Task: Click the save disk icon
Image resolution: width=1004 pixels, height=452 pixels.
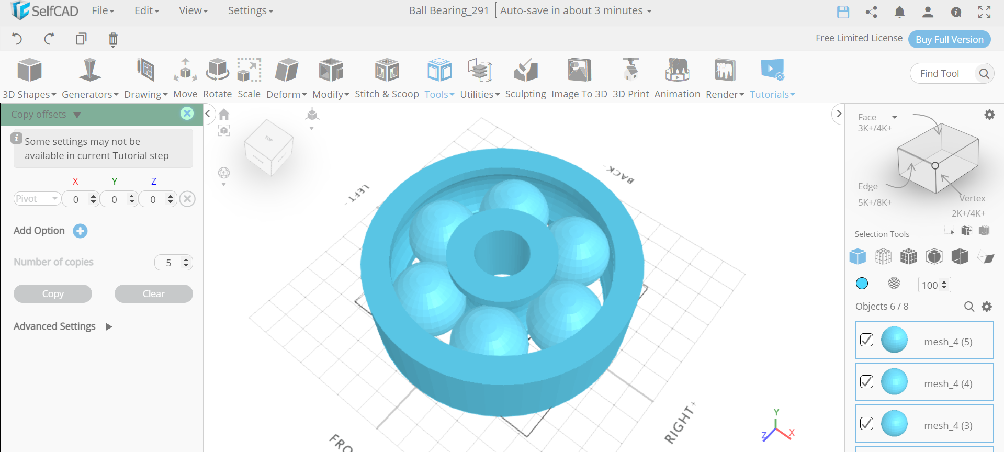Action: tap(843, 12)
